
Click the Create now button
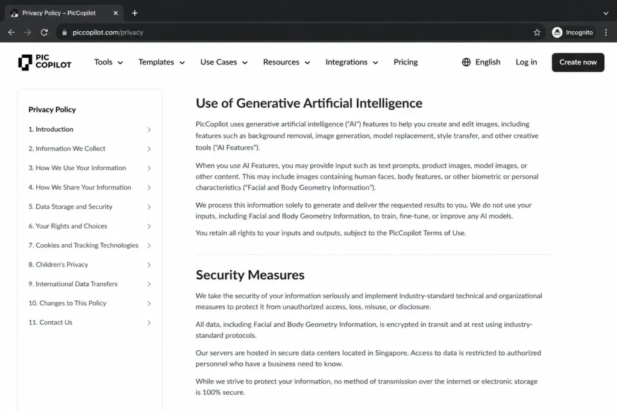coord(578,62)
